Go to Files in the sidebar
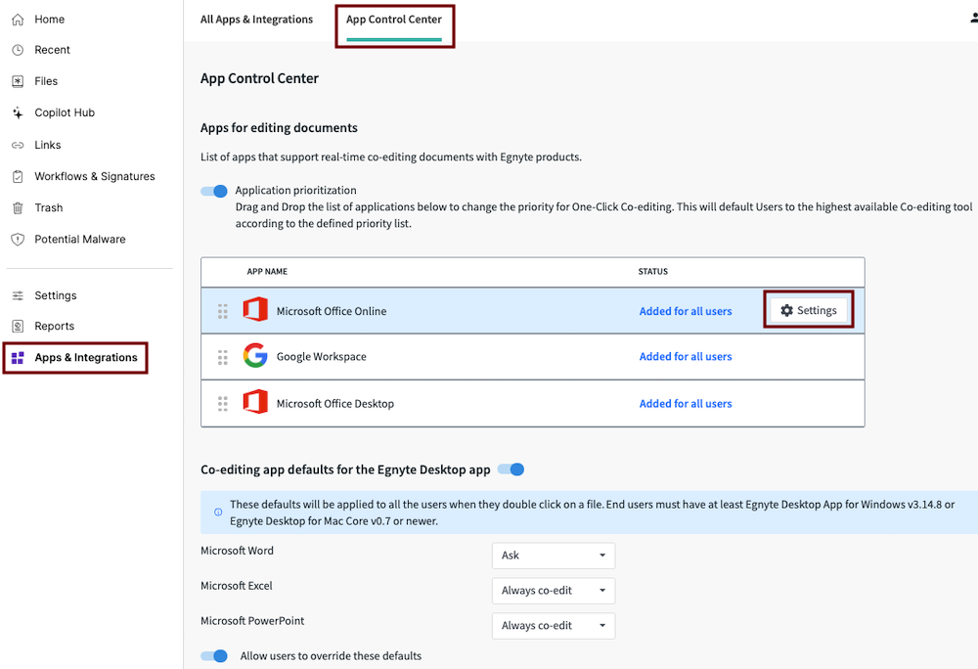This screenshot has width=978, height=669. 46,81
